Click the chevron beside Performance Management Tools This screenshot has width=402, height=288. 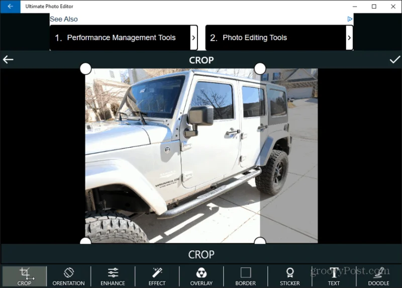coord(194,38)
